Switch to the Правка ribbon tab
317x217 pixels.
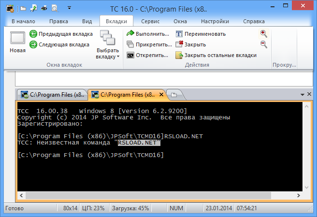tap(58, 21)
